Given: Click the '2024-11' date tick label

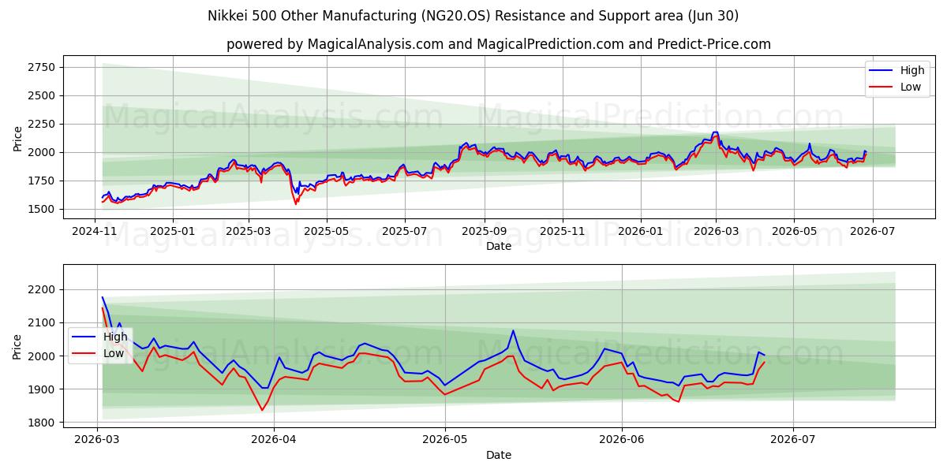Looking at the screenshot, I should 95,233.
